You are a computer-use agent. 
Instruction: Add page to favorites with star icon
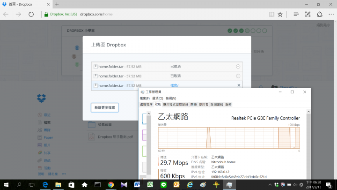[280, 14]
